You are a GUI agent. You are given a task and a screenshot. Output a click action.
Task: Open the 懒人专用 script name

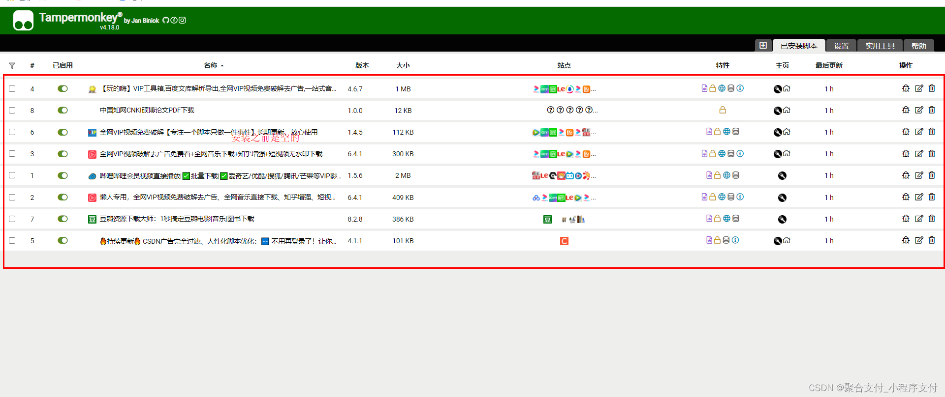pos(218,198)
